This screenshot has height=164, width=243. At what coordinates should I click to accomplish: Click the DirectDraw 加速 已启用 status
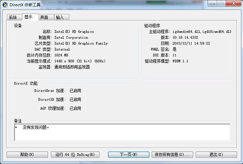pos(75,90)
